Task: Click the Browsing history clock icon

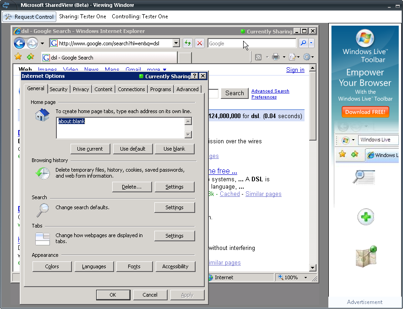Action: tap(43, 173)
